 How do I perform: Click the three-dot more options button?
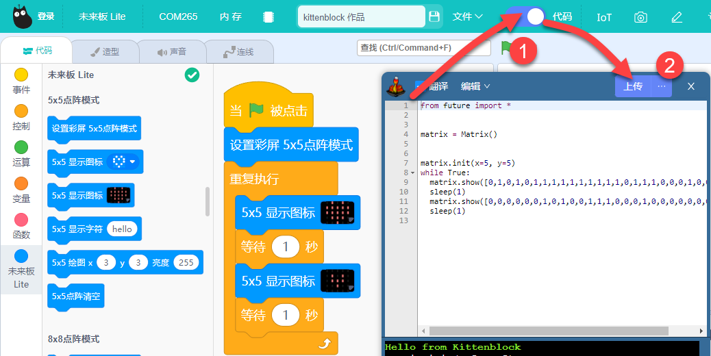click(x=662, y=86)
